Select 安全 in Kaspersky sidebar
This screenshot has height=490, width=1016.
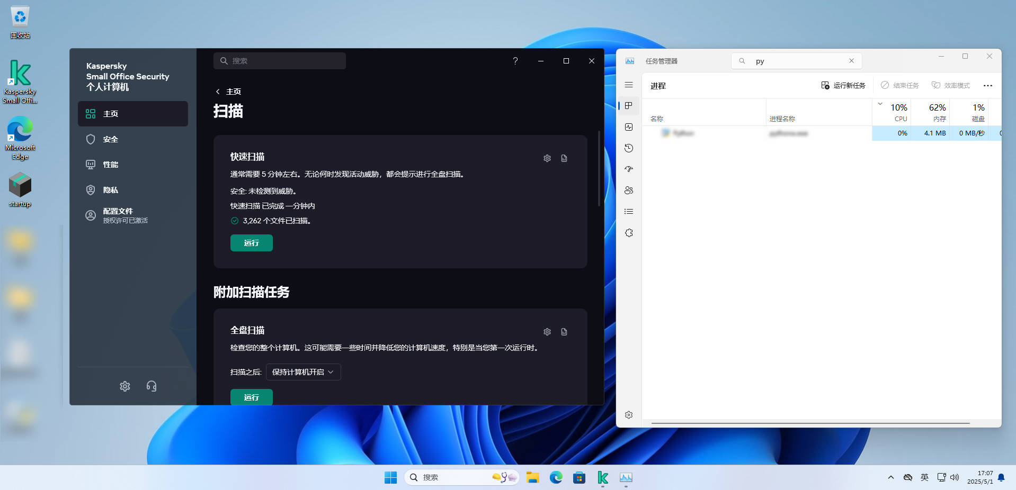(x=133, y=139)
